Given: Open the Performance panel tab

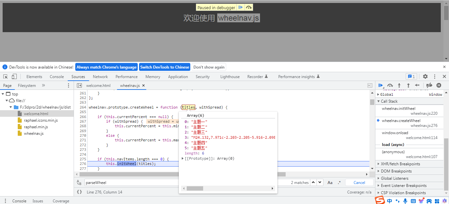Looking at the screenshot, I should click(127, 77).
